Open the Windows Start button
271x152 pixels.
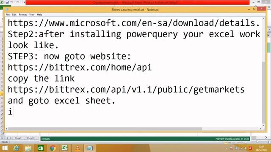5,148
